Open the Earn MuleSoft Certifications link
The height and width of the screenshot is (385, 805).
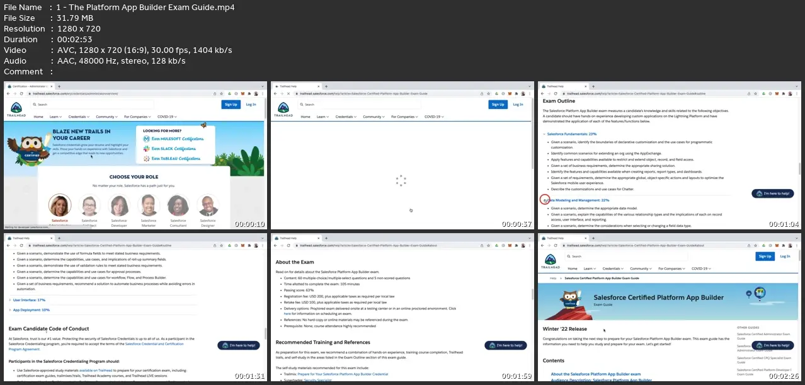point(178,139)
